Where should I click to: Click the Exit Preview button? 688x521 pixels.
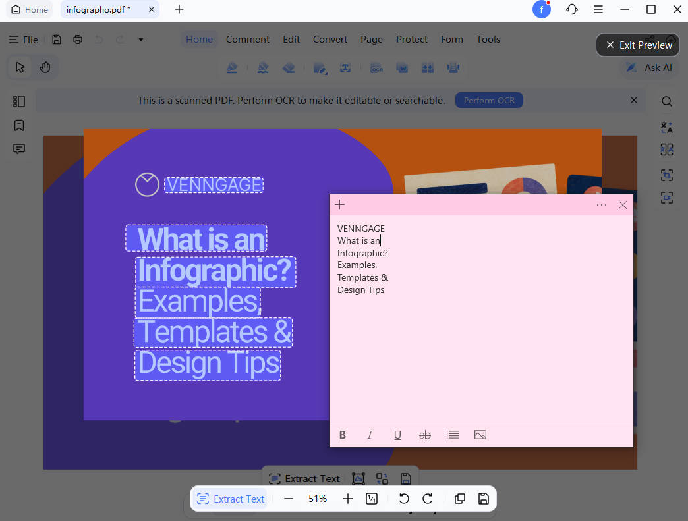tap(638, 45)
